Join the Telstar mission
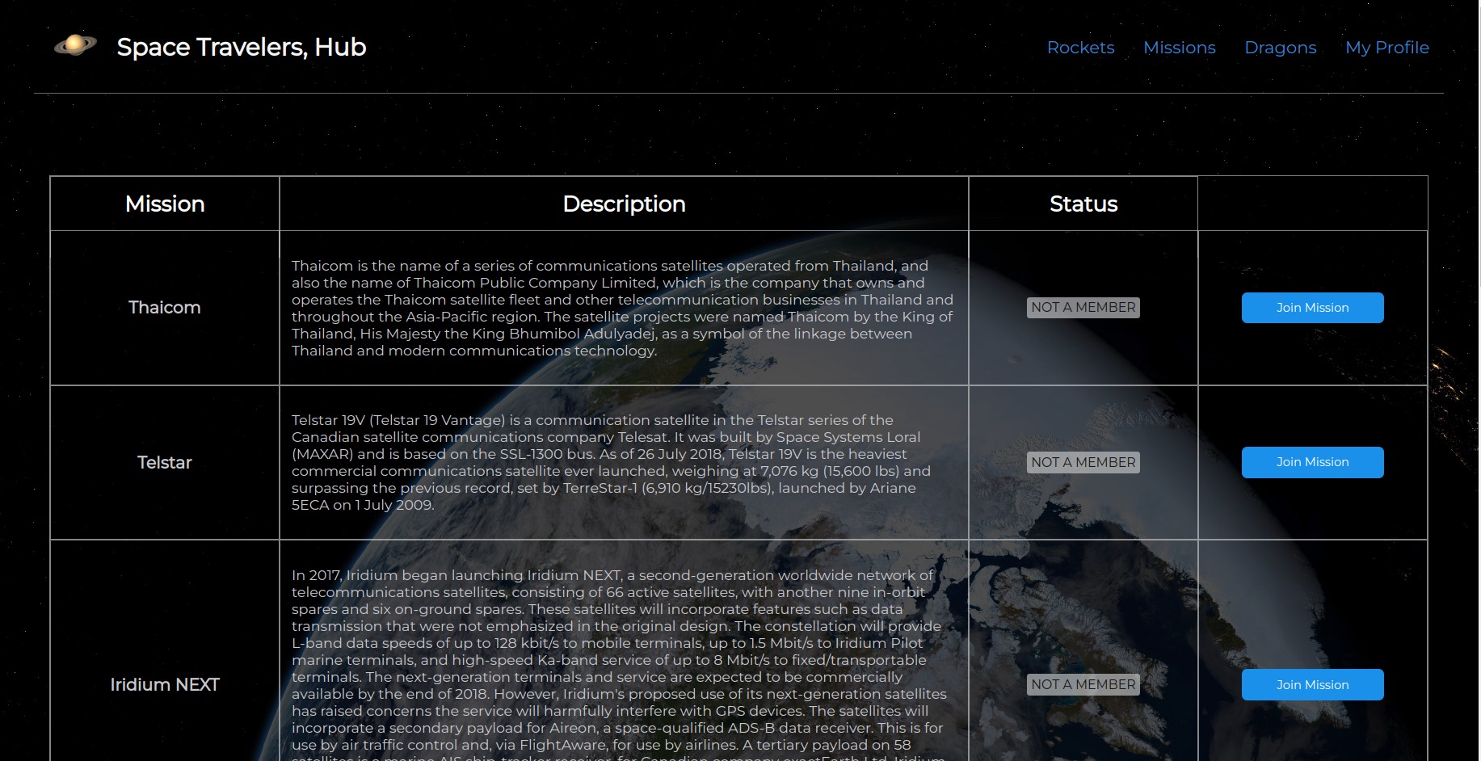 coord(1312,462)
